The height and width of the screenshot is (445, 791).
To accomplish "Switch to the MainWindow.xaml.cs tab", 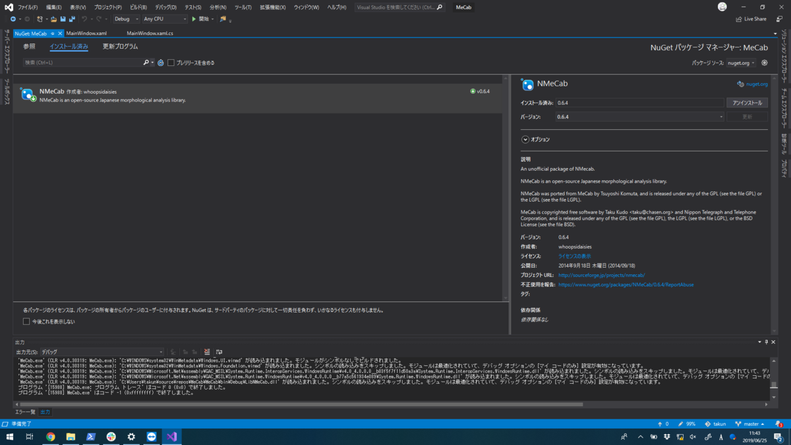I will click(x=150, y=33).
